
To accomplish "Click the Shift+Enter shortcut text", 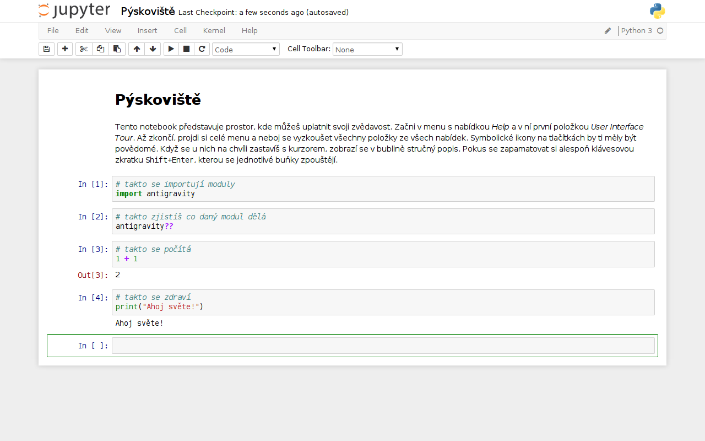I will point(170,160).
